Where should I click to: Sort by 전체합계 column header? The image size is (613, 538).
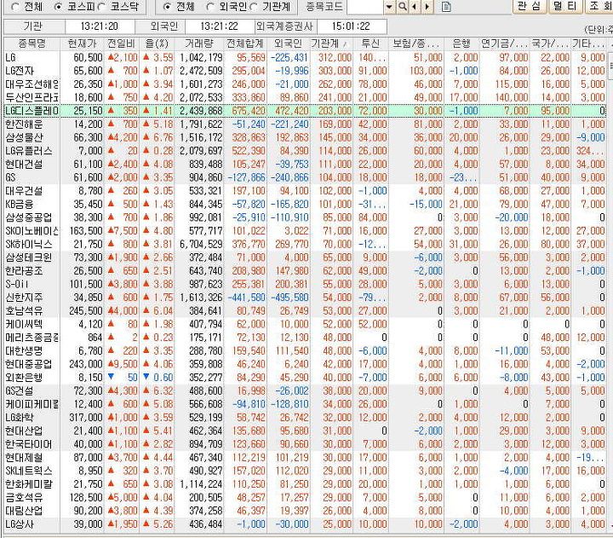[245, 43]
